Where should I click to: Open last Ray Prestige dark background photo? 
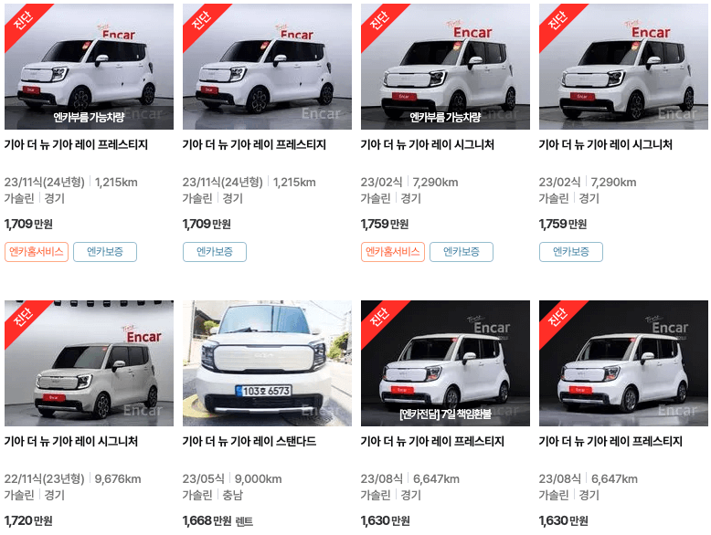tap(623, 363)
